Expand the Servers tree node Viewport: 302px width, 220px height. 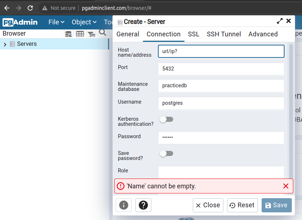pos(5,44)
